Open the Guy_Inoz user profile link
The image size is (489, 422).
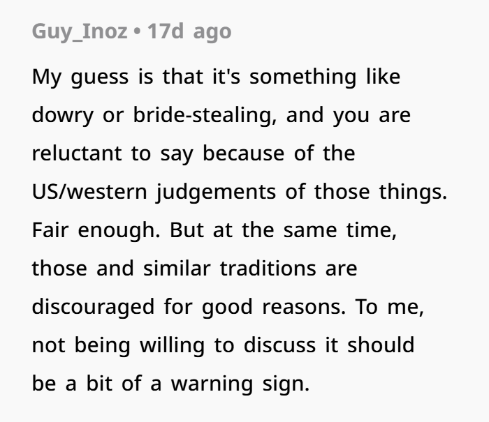point(79,32)
